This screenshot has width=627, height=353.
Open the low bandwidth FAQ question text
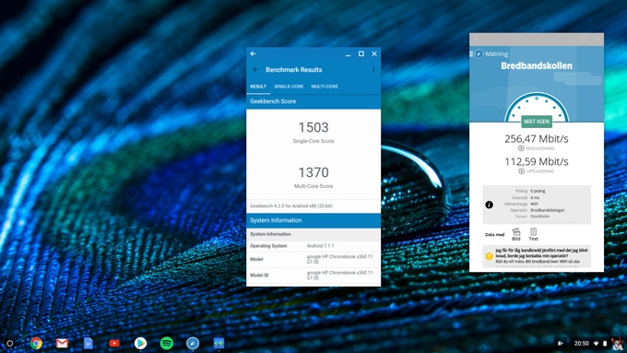(541, 253)
